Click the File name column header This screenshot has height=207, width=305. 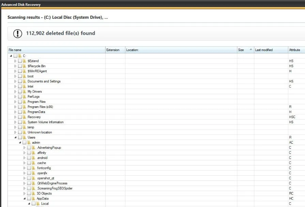pyautogui.click(x=57, y=50)
